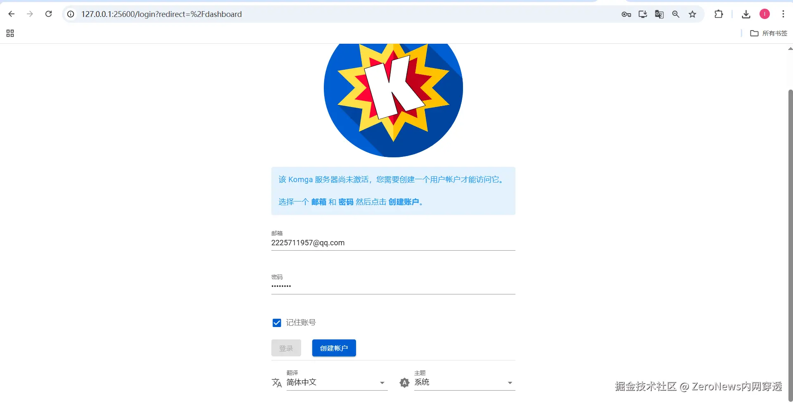The image size is (793, 403).
Task: Open the Chrome profile avatar
Action: pos(765,14)
